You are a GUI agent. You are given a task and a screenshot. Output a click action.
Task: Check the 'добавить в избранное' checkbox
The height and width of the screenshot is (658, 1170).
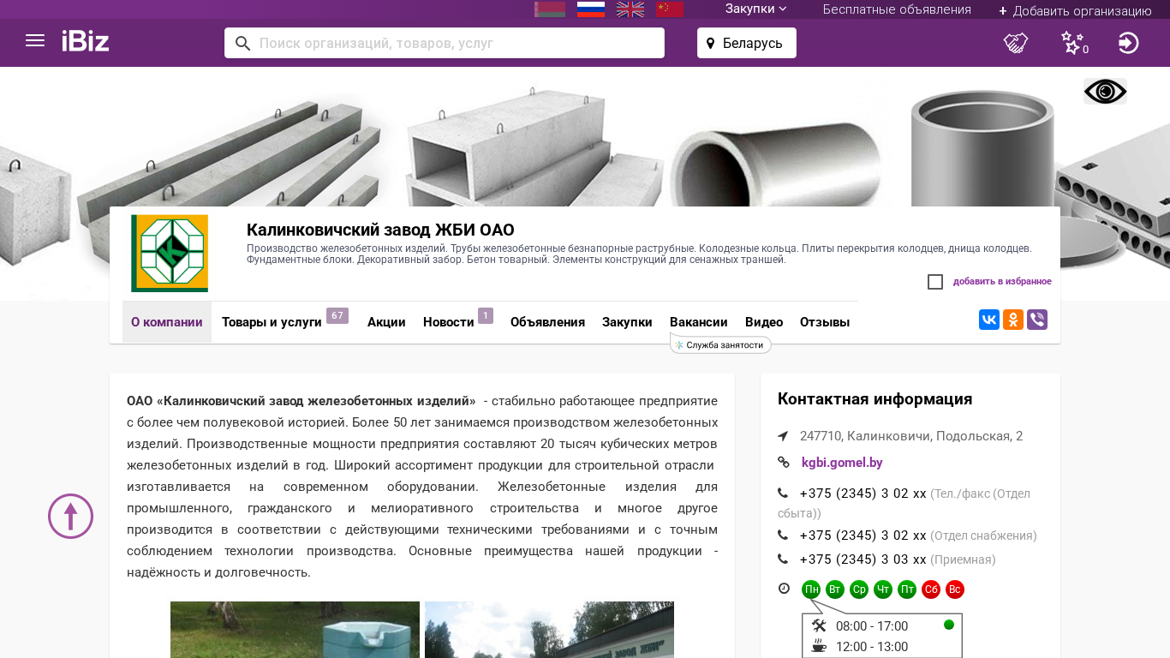point(935,282)
